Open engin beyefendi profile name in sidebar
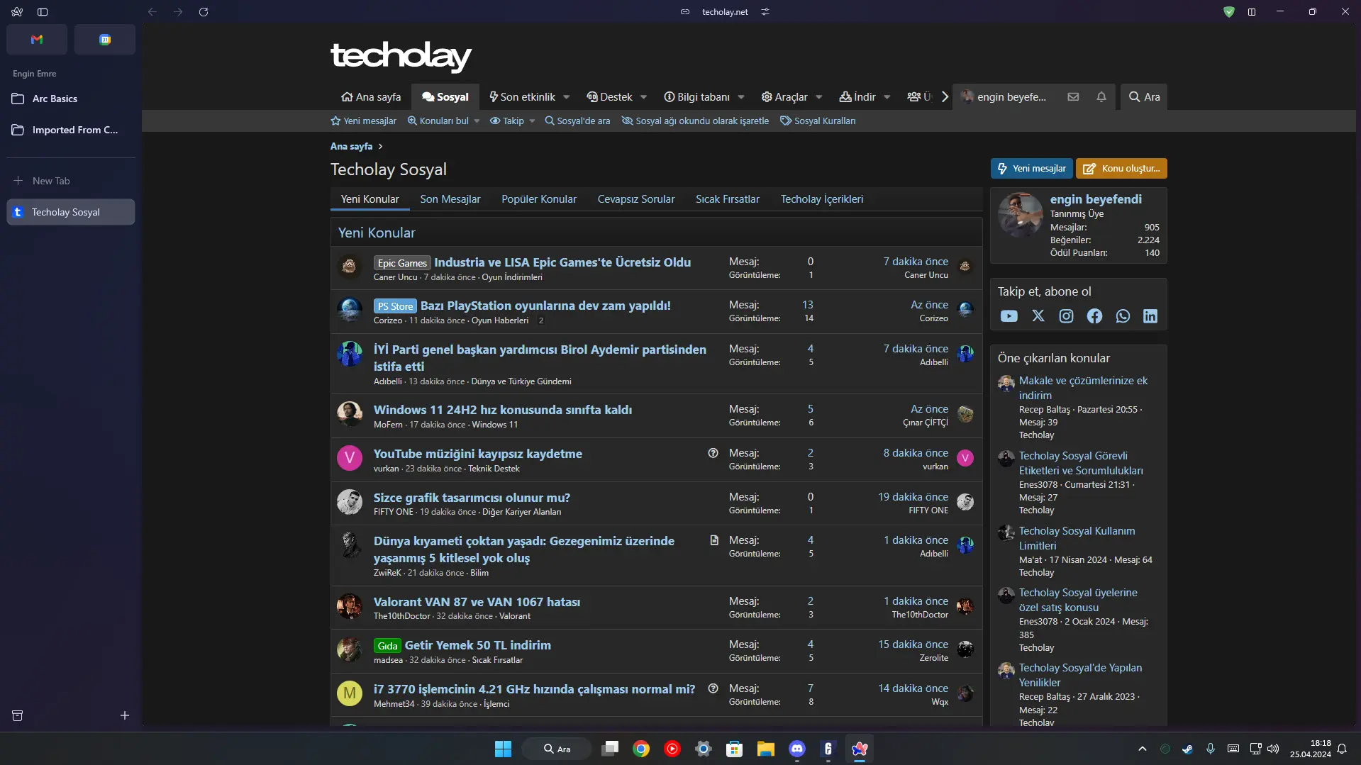 tap(1096, 199)
